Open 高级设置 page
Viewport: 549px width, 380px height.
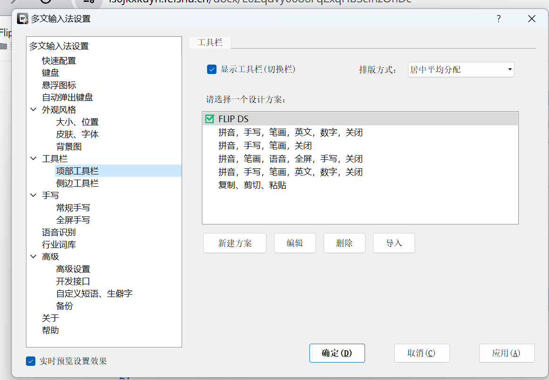[x=73, y=269]
